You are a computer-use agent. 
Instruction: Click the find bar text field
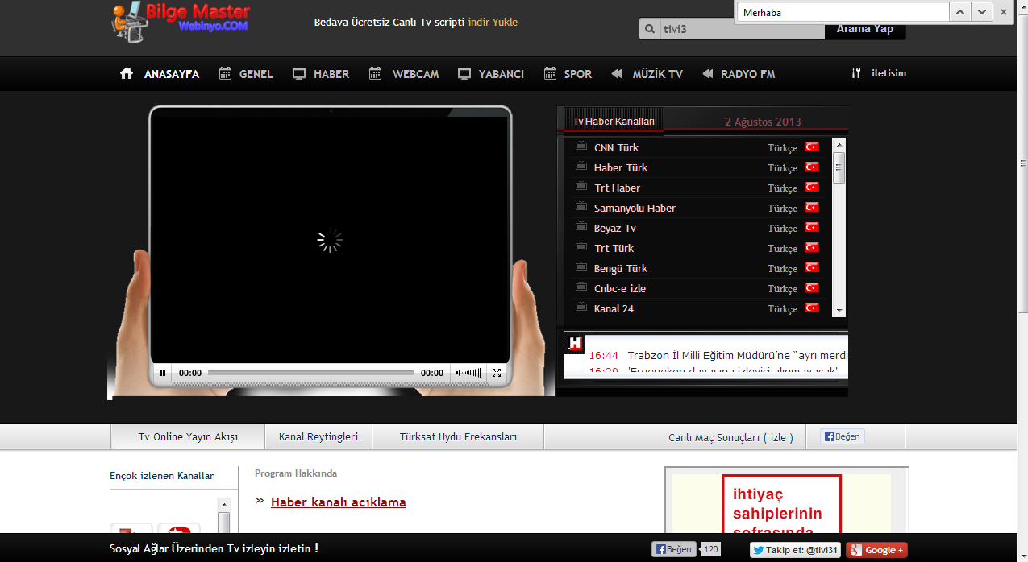click(842, 12)
